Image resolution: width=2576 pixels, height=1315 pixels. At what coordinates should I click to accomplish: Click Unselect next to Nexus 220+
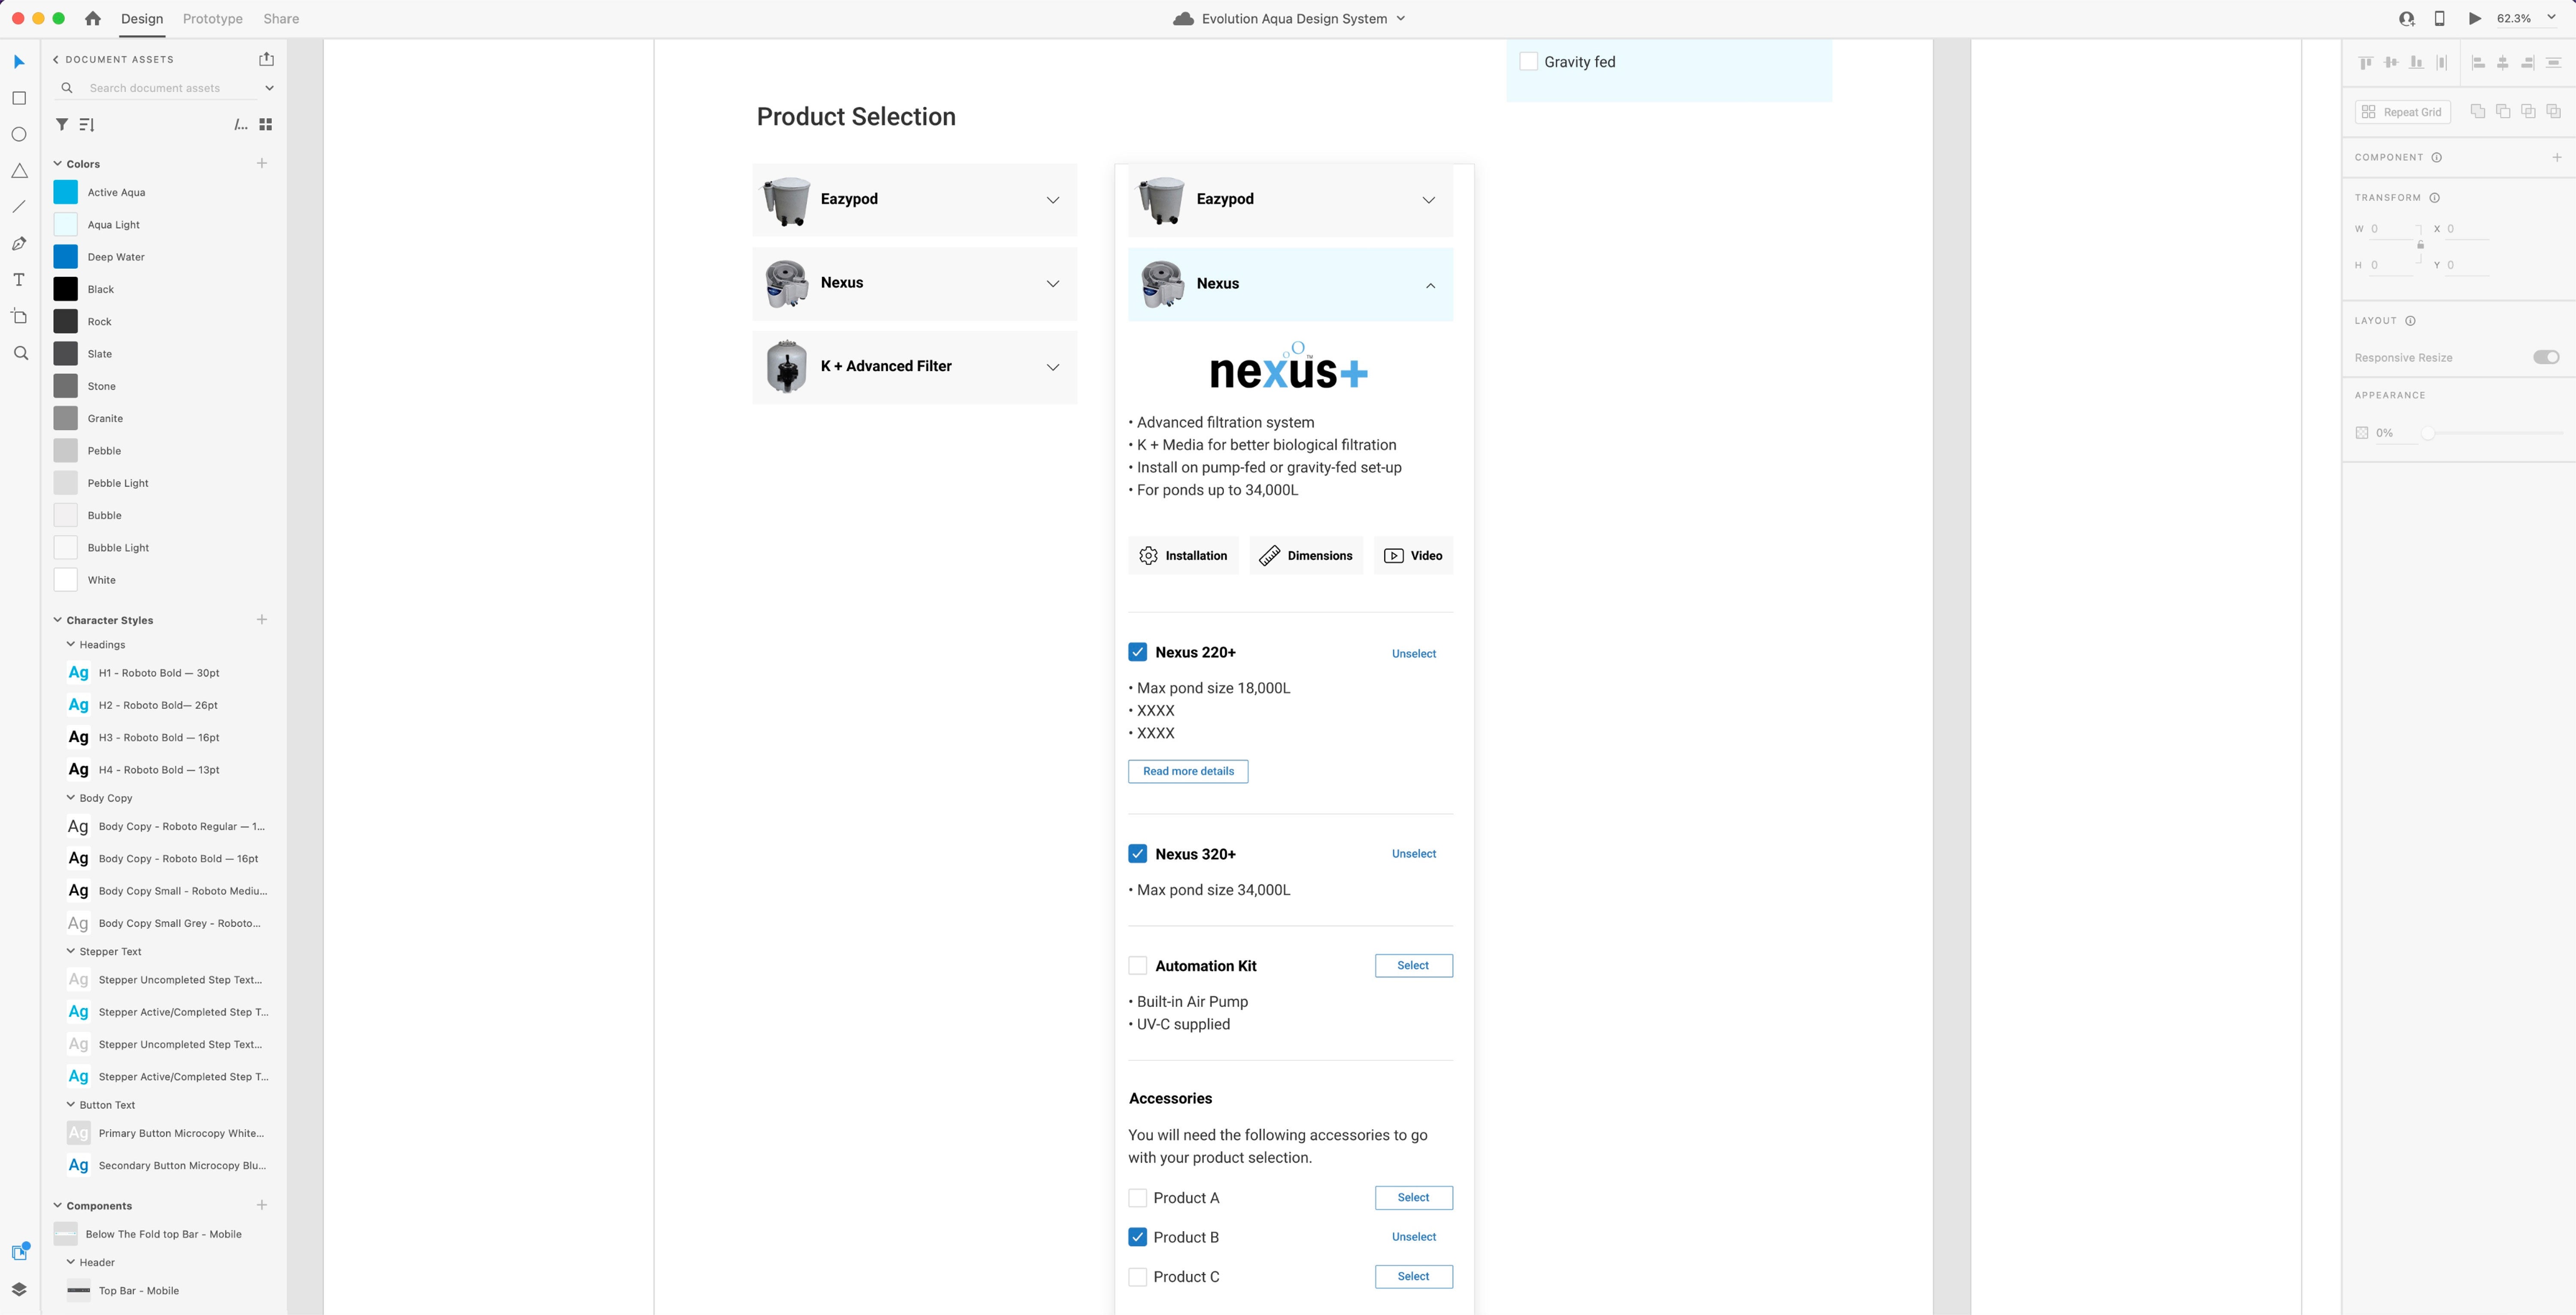click(1413, 654)
